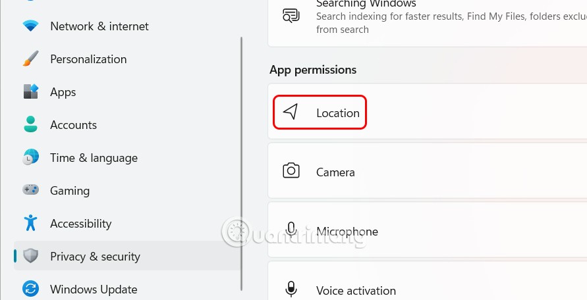Image resolution: width=587 pixels, height=300 pixels.
Task: Click the Location arrow icon
Action: [291, 113]
